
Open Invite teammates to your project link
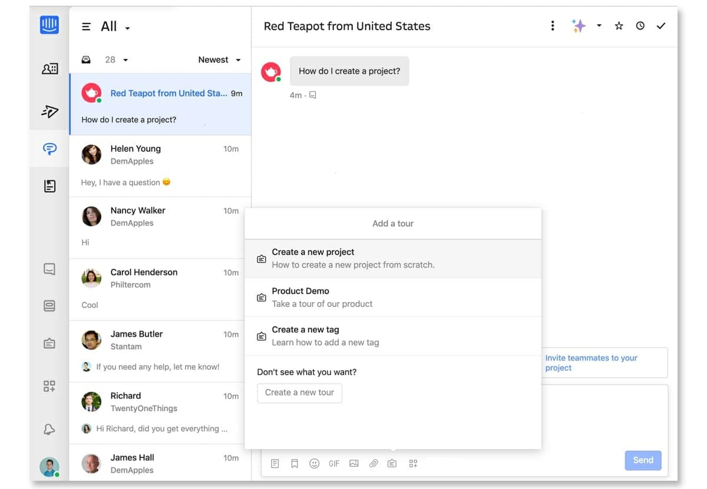pos(591,362)
